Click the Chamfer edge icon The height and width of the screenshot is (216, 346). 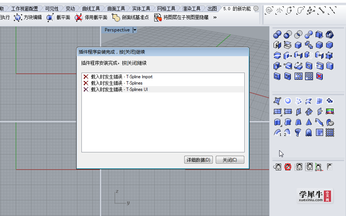(x=329, y=45)
